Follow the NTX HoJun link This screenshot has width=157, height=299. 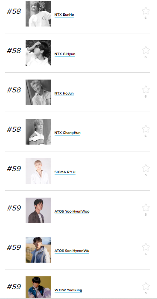pyautogui.click(x=64, y=93)
